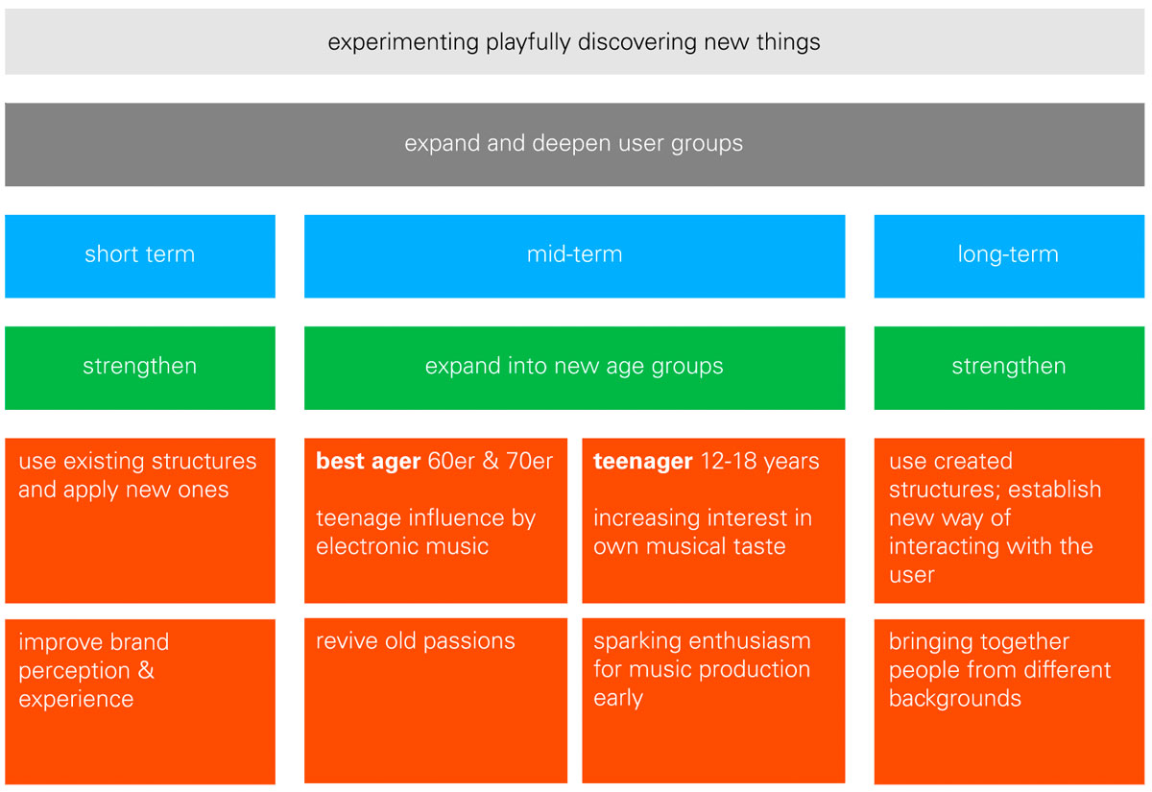
Task: Click the '12-18 years' age range text
Action: (x=759, y=462)
